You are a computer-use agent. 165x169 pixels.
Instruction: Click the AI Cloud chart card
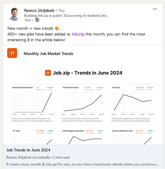tap(133, 104)
